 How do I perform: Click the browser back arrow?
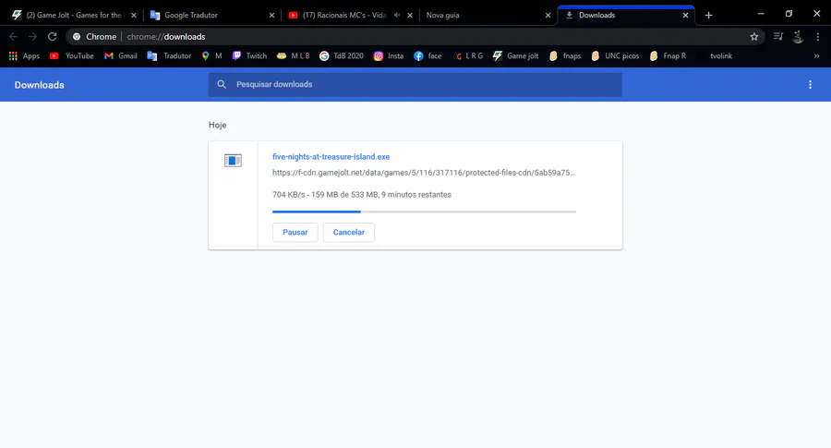pos(13,37)
